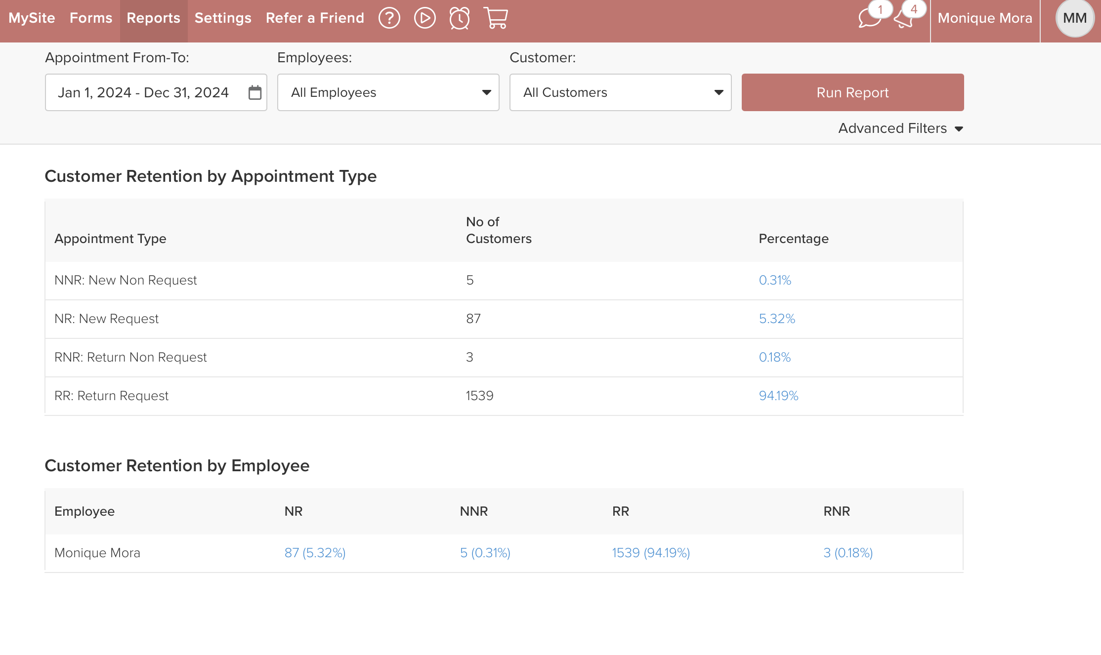Go to the Settings menu

(223, 18)
